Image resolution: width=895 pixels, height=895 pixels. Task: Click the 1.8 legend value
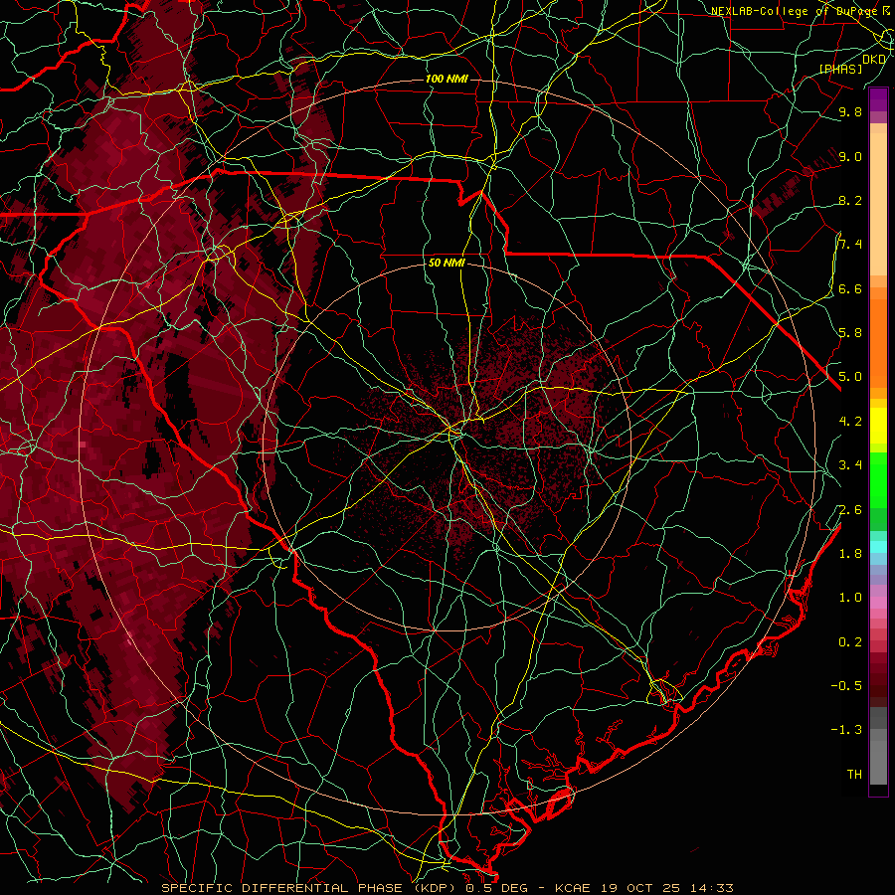click(850, 554)
